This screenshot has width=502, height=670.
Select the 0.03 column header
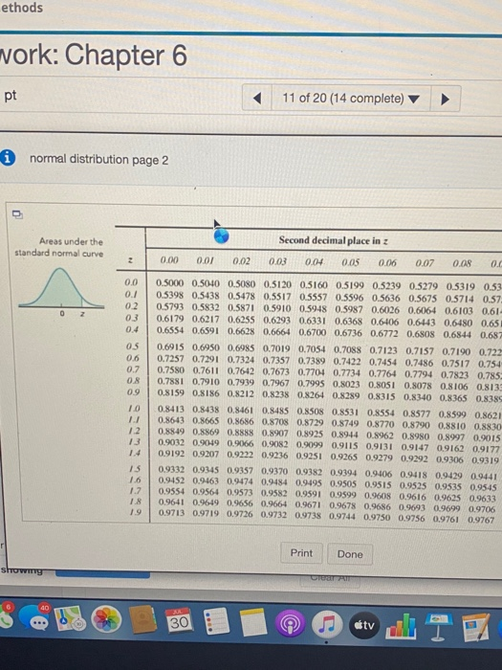click(277, 261)
